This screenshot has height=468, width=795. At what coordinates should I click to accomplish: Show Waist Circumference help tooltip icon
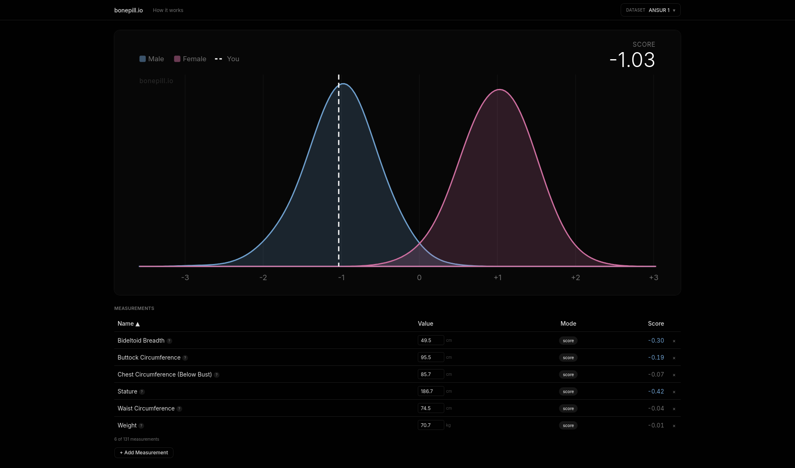(x=179, y=409)
